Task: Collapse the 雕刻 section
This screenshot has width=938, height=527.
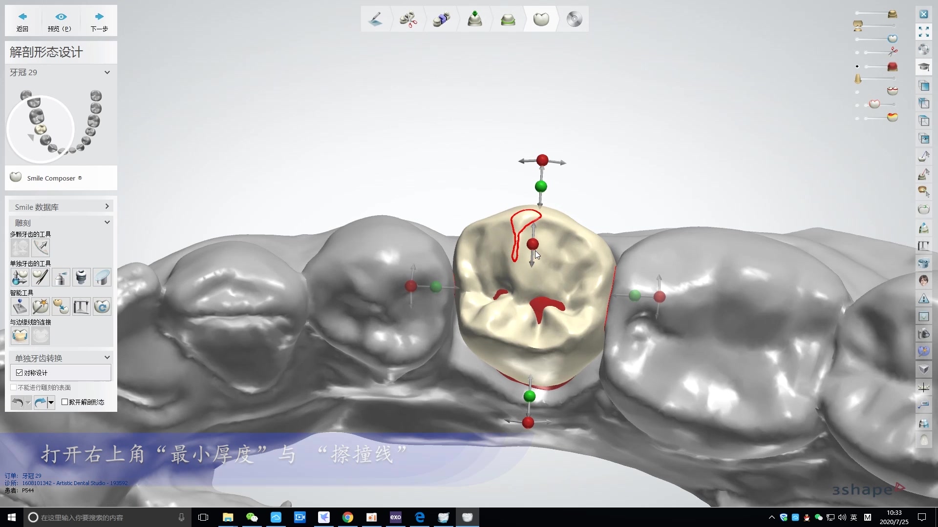Action: (107, 223)
